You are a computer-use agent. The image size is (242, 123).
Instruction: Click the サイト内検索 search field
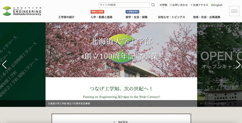(124, 5)
